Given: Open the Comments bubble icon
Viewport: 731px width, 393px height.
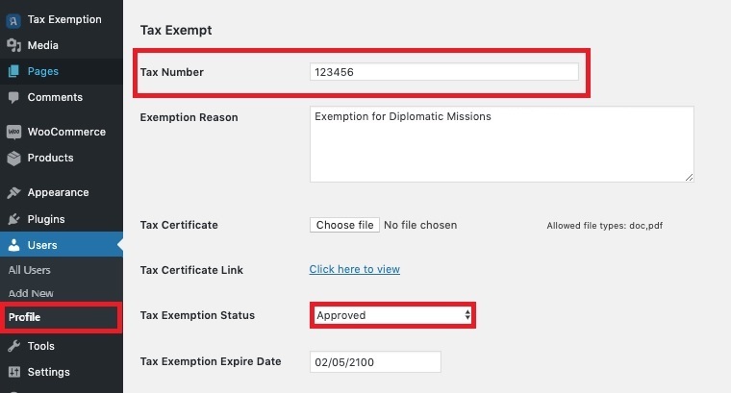Looking at the screenshot, I should pos(13,97).
